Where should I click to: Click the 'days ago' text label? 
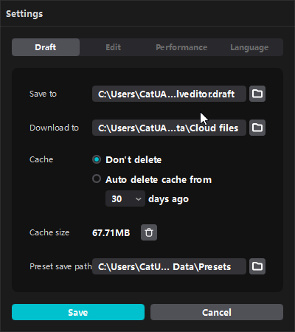(168, 199)
